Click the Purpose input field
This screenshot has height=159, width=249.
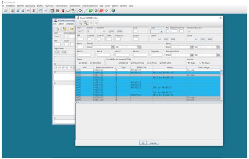point(118,39)
